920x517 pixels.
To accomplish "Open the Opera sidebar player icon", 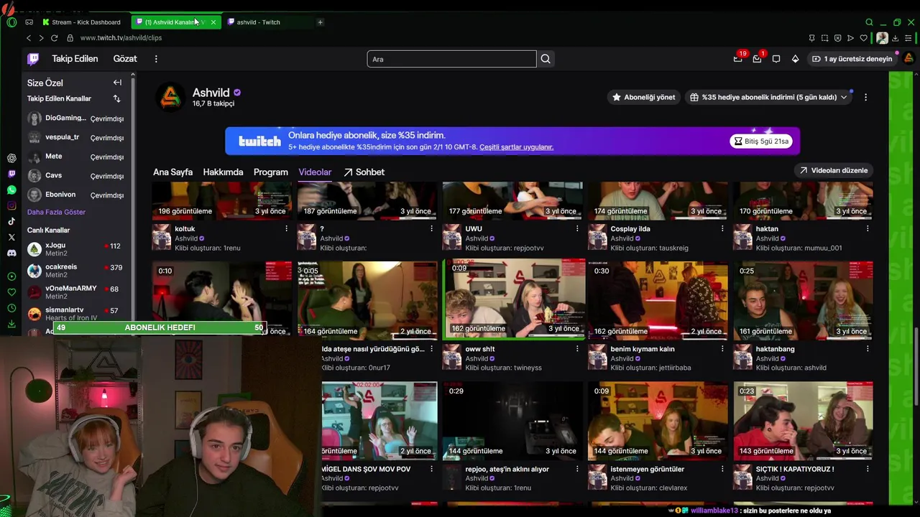I will pyautogui.click(x=11, y=276).
